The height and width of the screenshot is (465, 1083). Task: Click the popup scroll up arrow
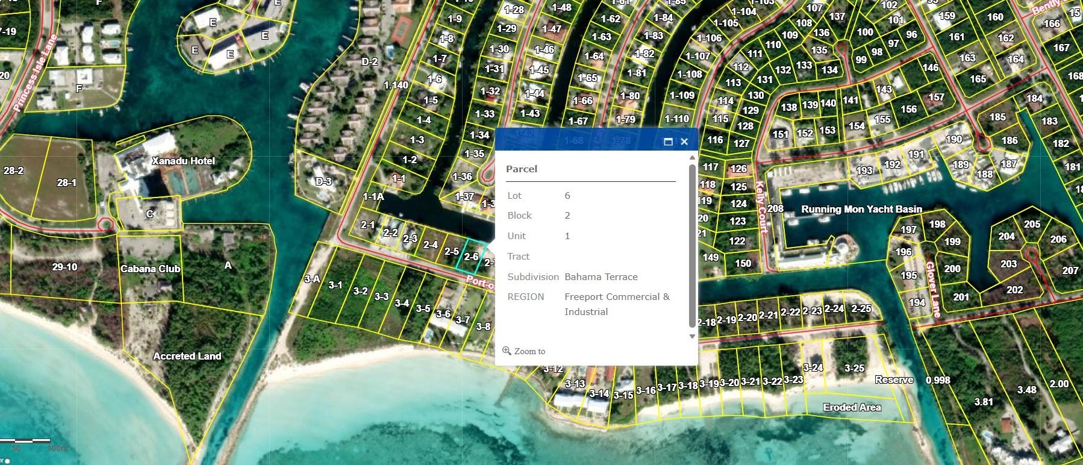point(692,158)
